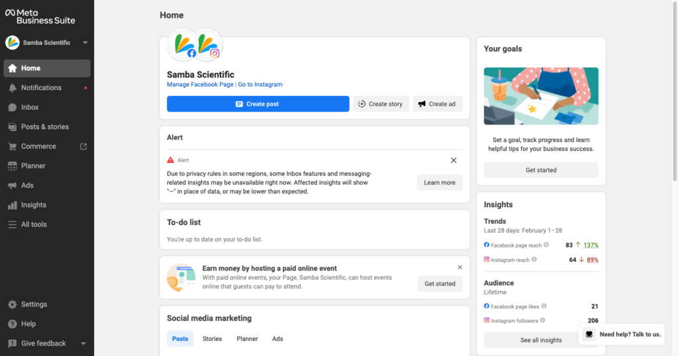Open Notifications in the sidebar menu

click(47, 88)
